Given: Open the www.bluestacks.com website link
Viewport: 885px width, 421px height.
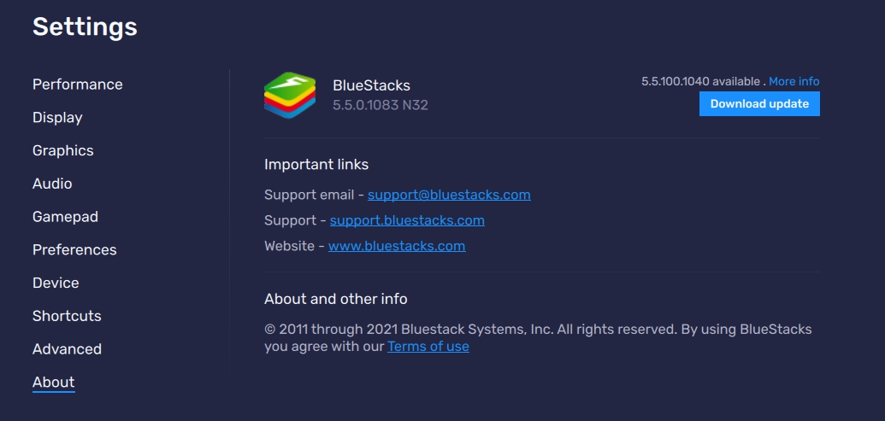Looking at the screenshot, I should click(397, 246).
